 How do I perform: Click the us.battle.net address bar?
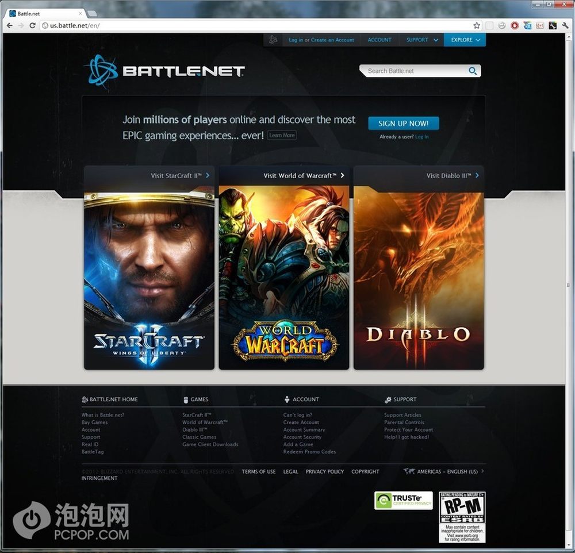256,25
